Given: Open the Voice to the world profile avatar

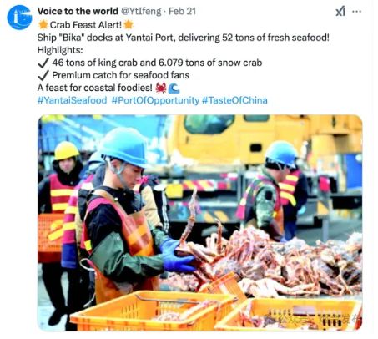Looking at the screenshot, I should (x=19, y=18).
